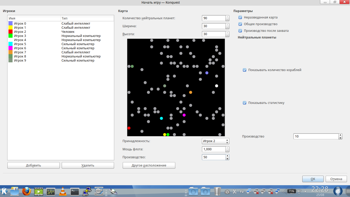The width and height of the screenshot is (350, 197).
Task: Click the volume speaker tray icon
Action: [x=284, y=192]
